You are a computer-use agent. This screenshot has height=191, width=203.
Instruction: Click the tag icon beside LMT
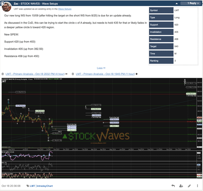(28, 186)
